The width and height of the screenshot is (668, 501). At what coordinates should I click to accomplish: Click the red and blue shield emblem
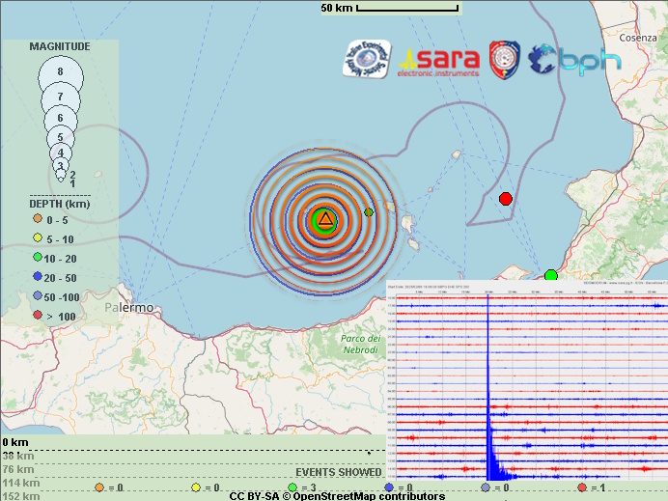coord(503,59)
